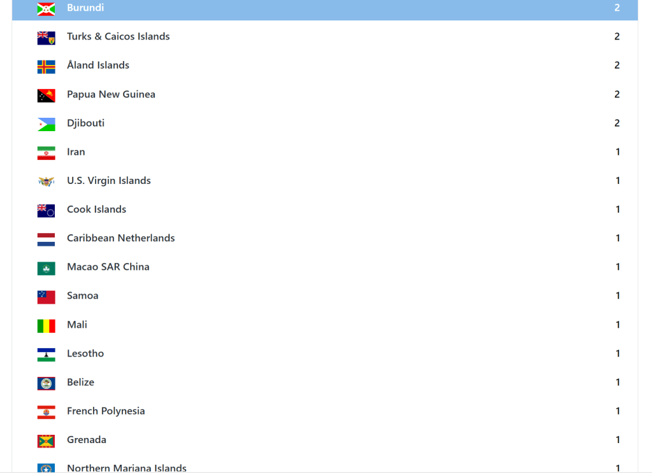
Task: Click the Burundi flag icon
Action: [46, 8]
